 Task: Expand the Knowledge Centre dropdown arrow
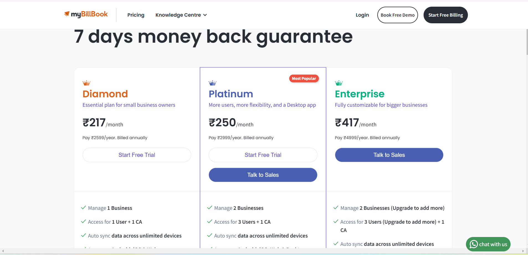(x=205, y=15)
